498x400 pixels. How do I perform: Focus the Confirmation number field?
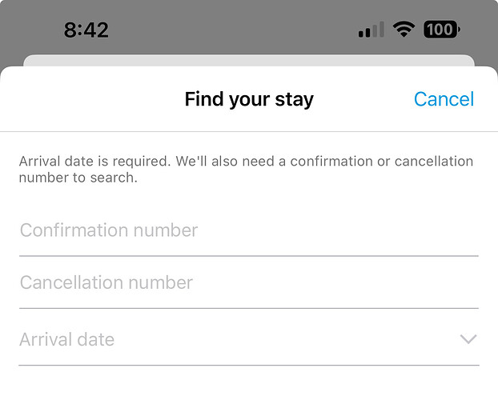pos(249,230)
